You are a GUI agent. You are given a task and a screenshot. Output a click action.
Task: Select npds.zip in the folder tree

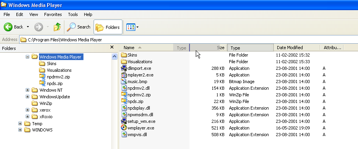55,83
